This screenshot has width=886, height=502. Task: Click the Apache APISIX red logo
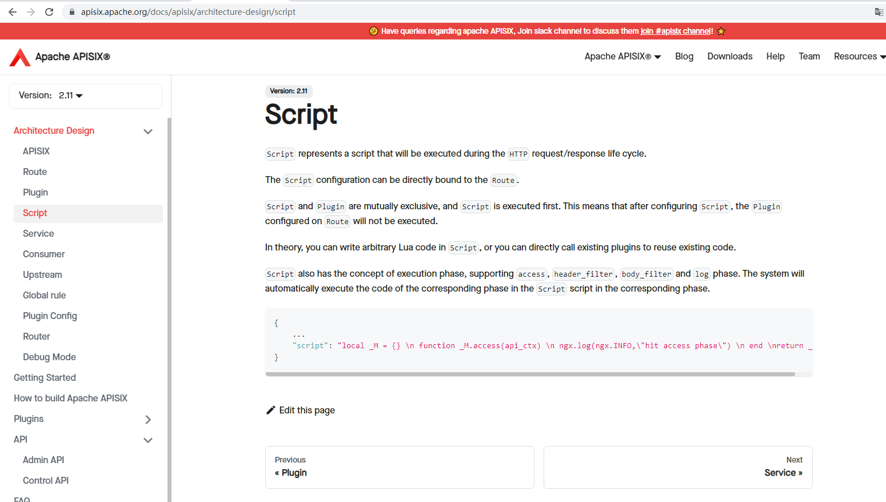[x=20, y=57]
